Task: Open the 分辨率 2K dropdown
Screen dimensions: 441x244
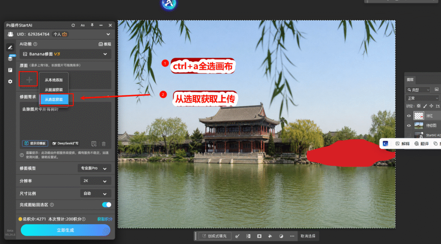Action: (96, 181)
